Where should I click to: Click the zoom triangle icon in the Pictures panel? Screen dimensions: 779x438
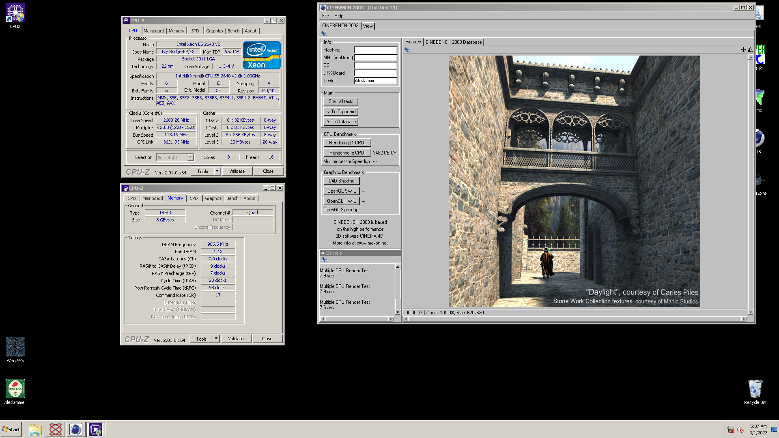pos(750,50)
